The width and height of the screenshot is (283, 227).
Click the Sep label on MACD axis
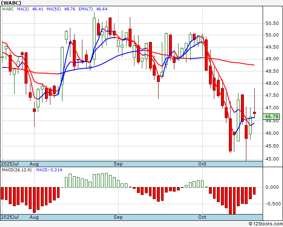(118, 217)
